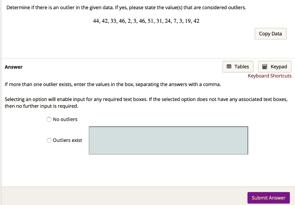Select the No outliers radio button
Viewport: 295px width, 205px height.
pyautogui.click(x=49, y=119)
